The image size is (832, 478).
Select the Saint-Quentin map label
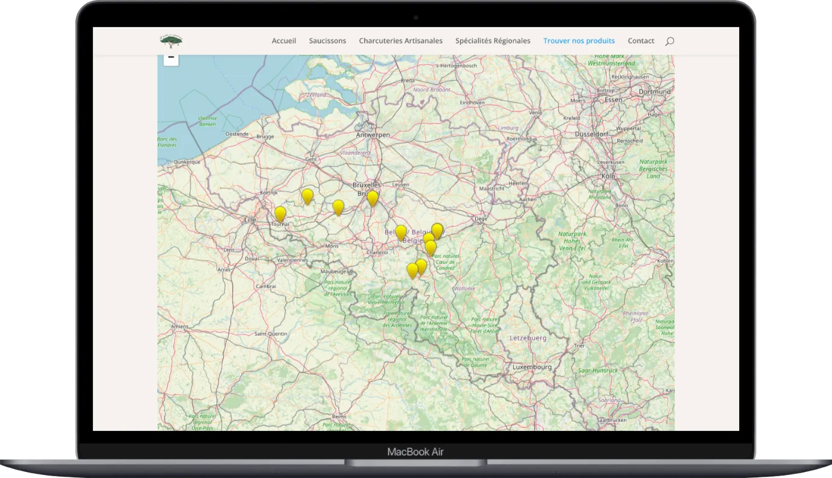point(271,333)
